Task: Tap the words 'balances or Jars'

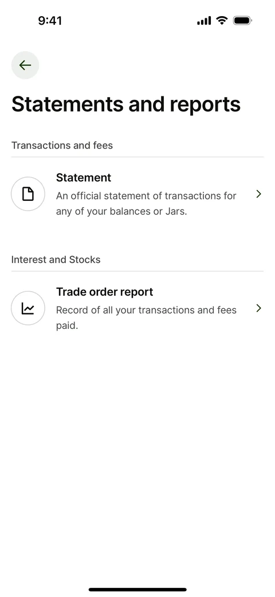Action: click(x=148, y=211)
